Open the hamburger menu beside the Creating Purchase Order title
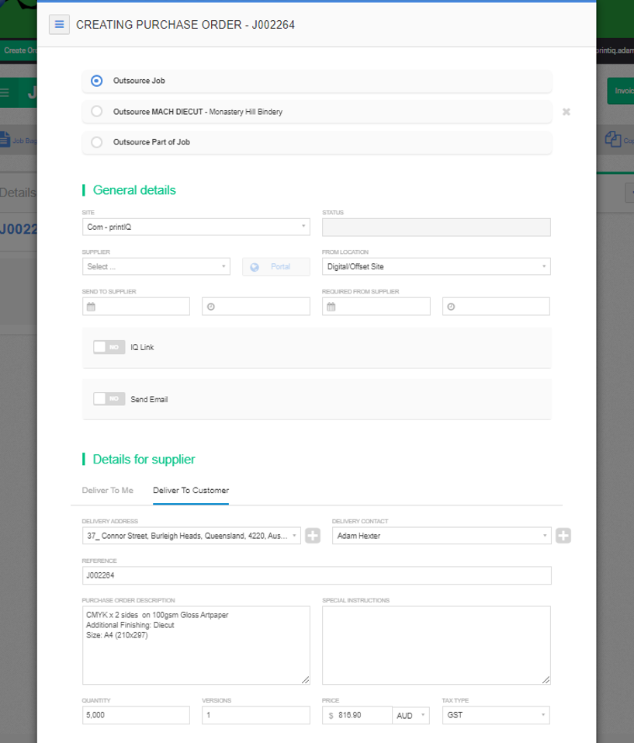 [x=59, y=25]
